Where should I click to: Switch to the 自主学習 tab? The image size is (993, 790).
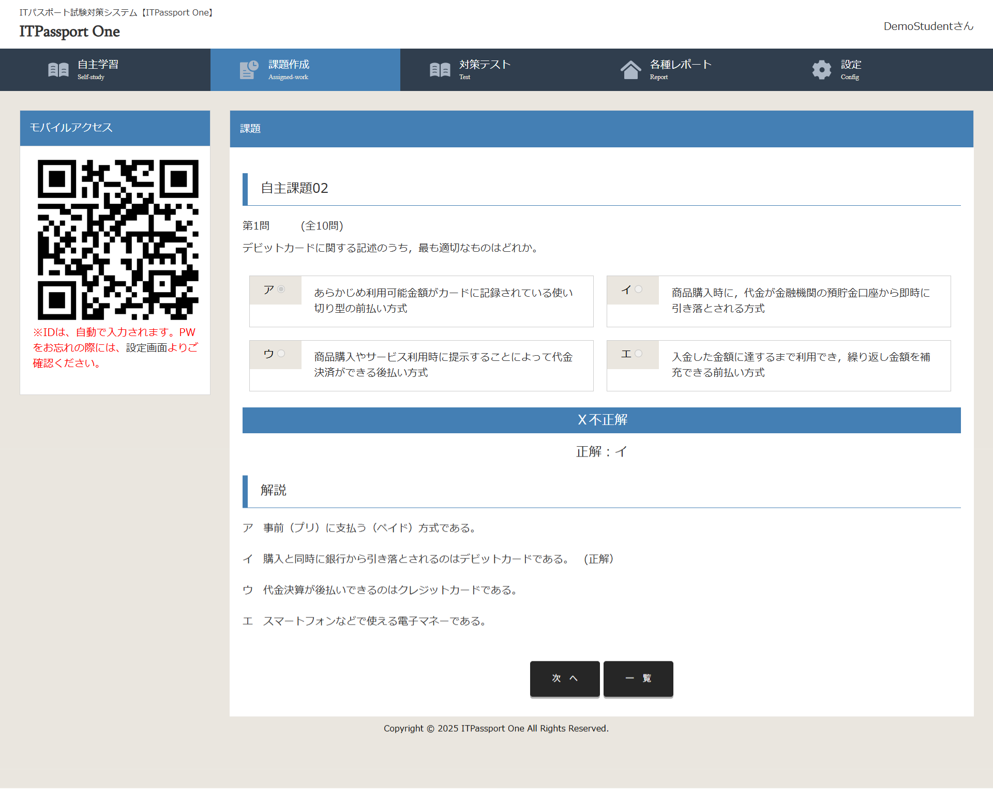coord(98,69)
